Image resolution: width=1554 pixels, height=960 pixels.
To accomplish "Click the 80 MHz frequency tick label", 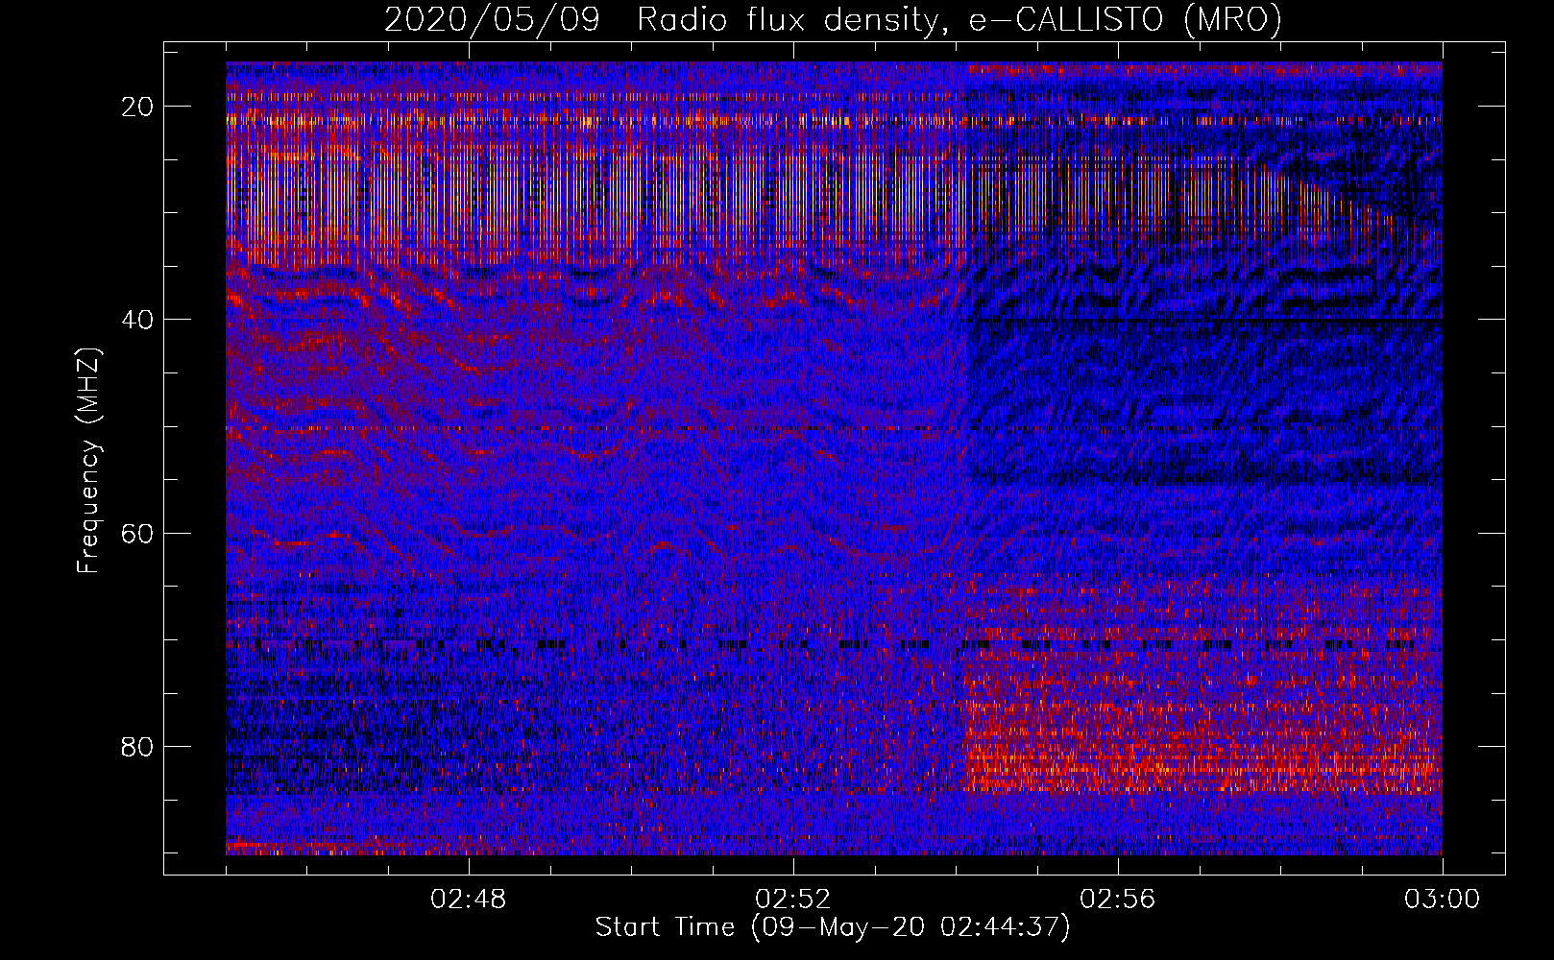I will click(x=138, y=746).
